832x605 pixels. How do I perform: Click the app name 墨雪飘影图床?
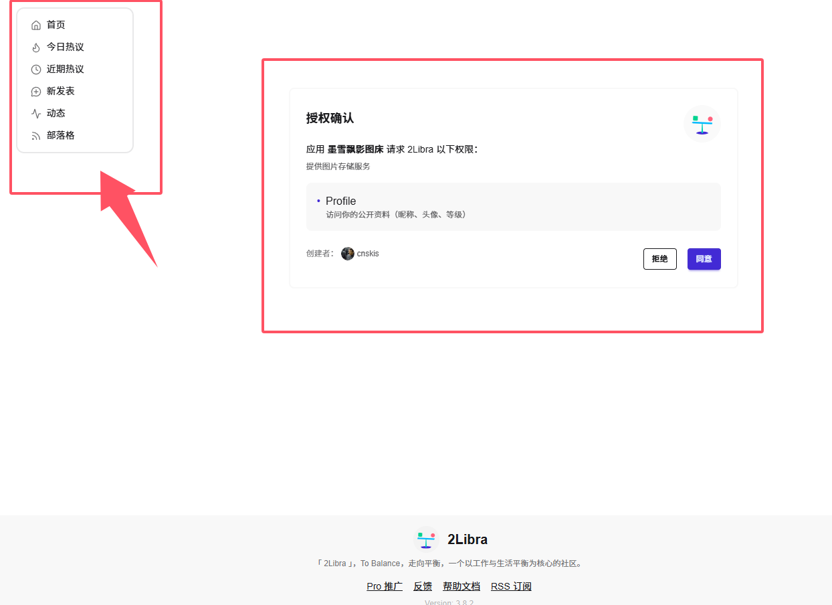pyautogui.click(x=355, y=149)
